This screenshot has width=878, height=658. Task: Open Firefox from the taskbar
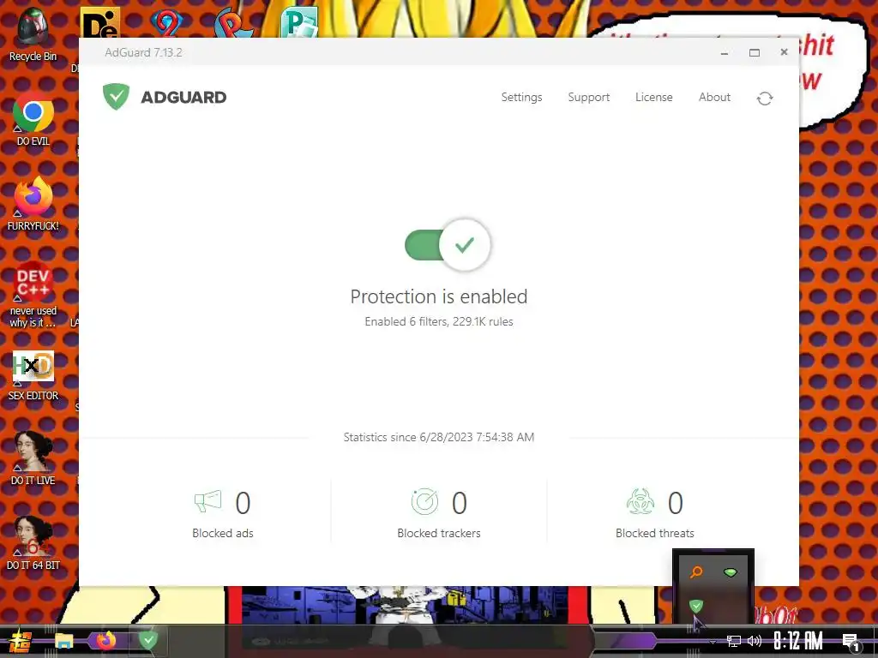105,640
